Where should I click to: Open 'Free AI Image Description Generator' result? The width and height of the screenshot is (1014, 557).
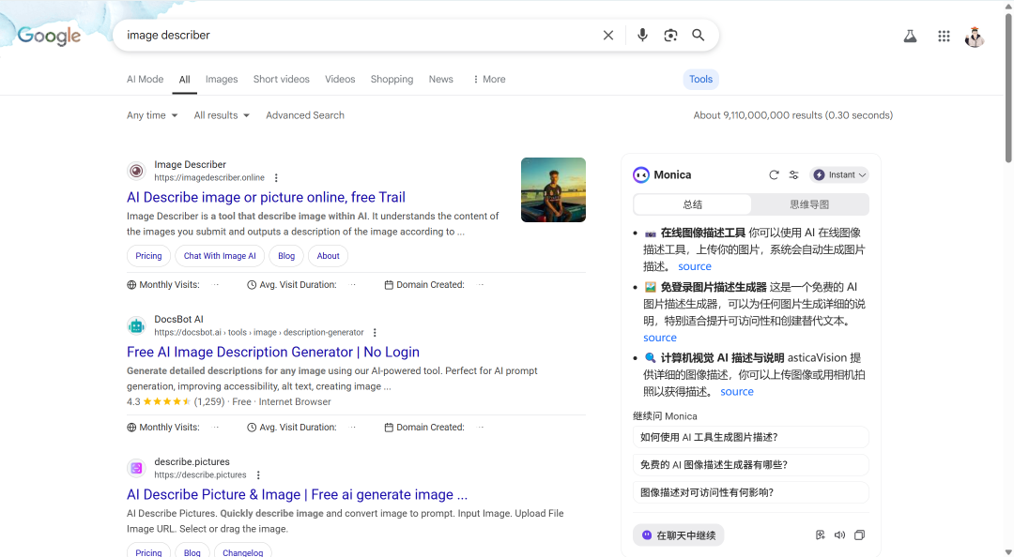(x=273, y=353)
